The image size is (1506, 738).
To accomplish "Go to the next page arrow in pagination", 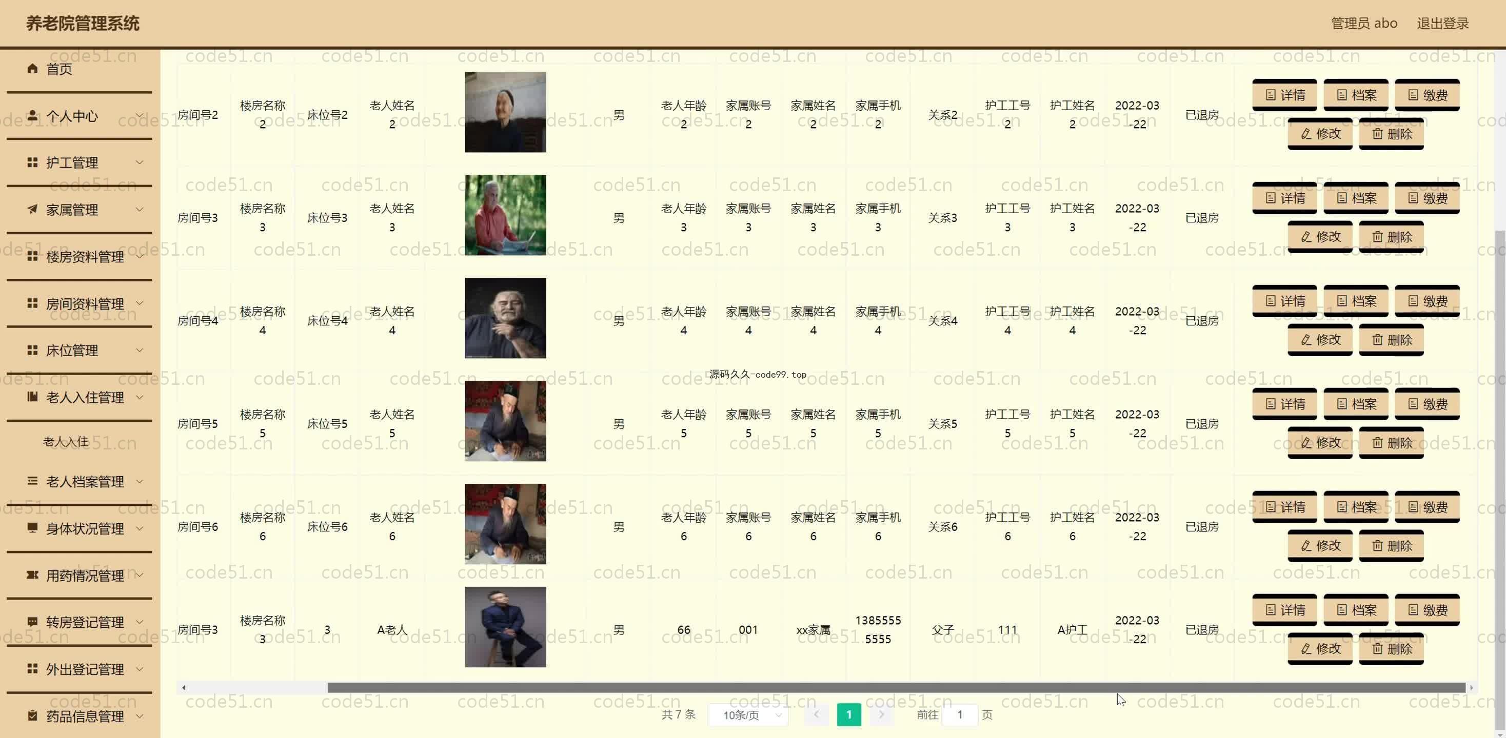I will (x=882, y=714).
